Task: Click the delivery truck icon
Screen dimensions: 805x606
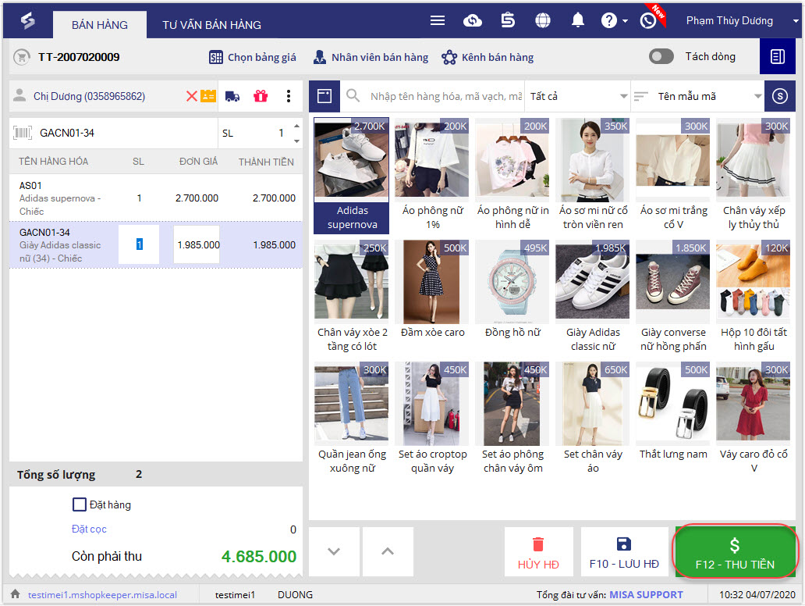Action: coord(232,96)
